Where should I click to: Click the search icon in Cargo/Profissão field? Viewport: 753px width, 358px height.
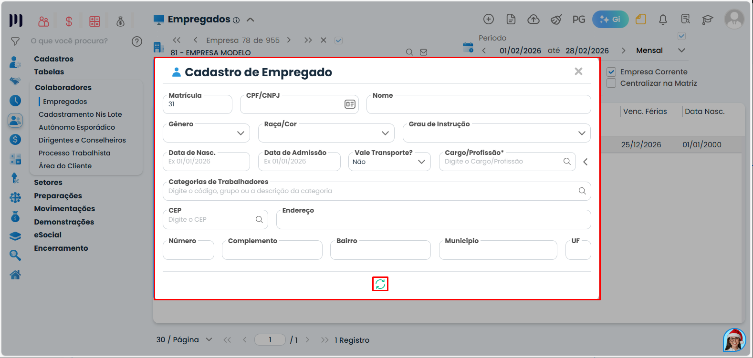click(566, 162)
